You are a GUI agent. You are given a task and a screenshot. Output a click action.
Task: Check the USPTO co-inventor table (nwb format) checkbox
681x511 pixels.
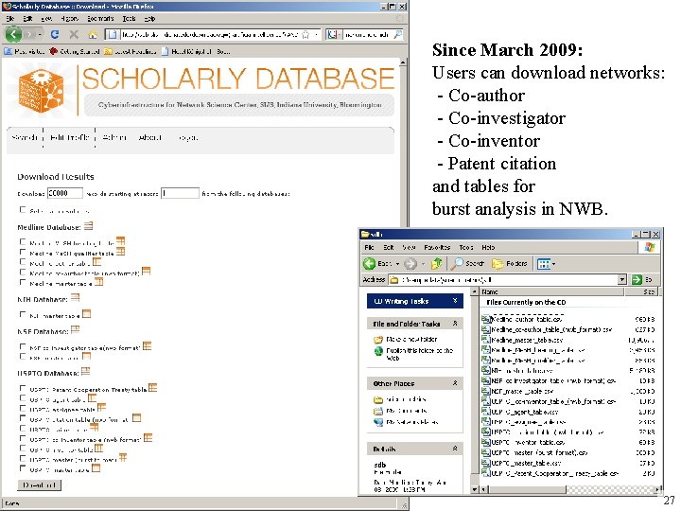(x=23, y=438)
